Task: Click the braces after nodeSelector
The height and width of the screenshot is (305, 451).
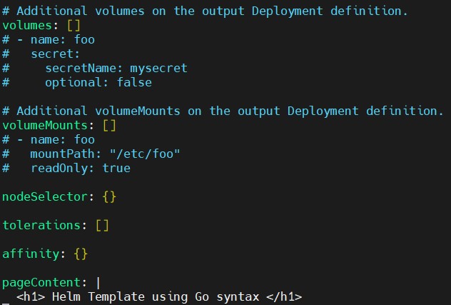Action: coord(109,197)
